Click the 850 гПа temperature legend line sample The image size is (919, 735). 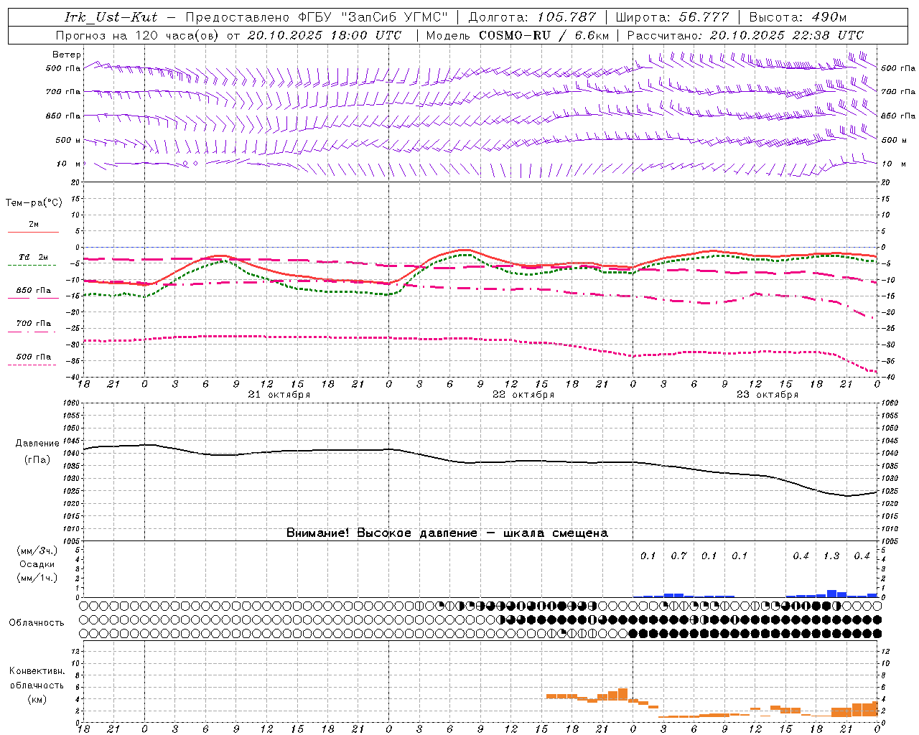(x=34, y=298)
